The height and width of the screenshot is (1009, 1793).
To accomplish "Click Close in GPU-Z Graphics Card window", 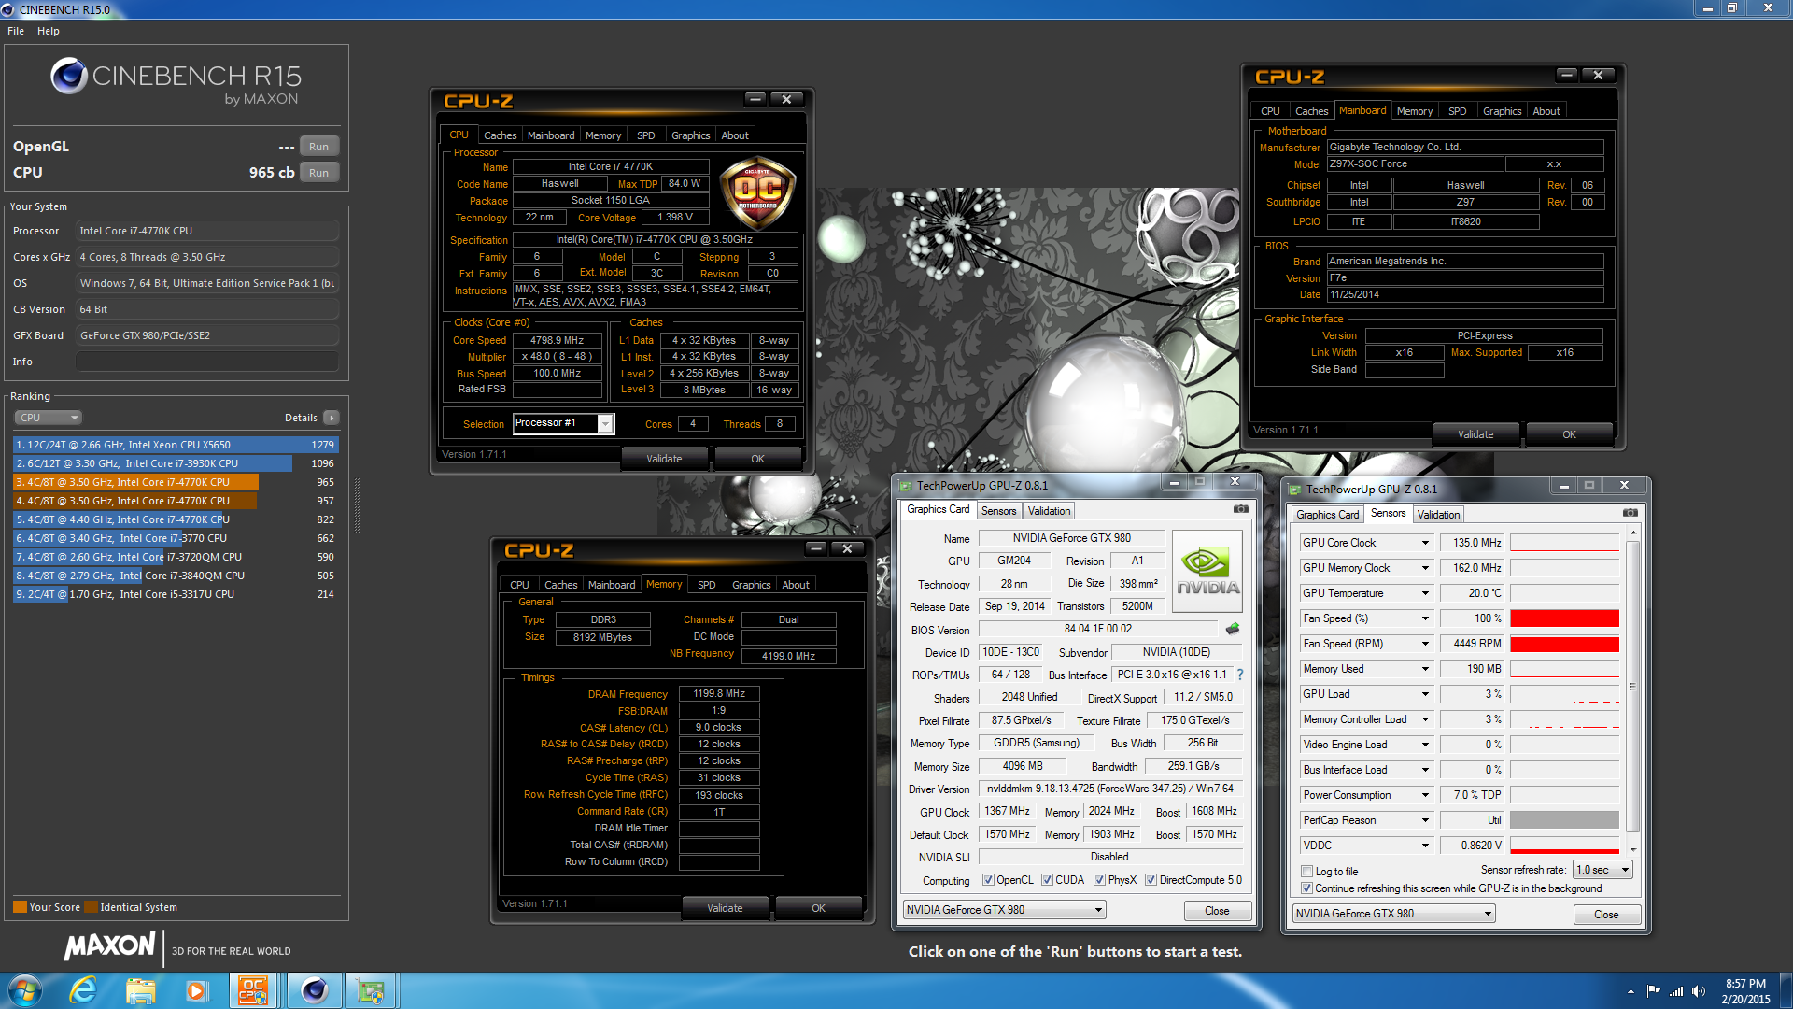I will coord(1217,911).
